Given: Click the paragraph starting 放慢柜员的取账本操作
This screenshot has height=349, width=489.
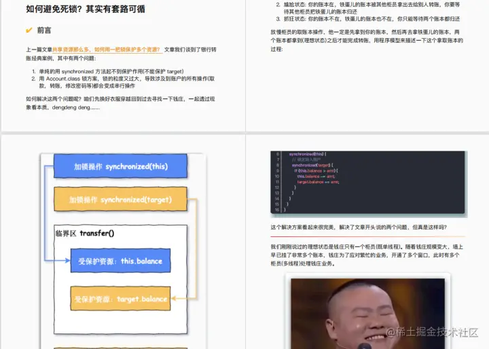Looking at the screenshot, I should [367, 41].
